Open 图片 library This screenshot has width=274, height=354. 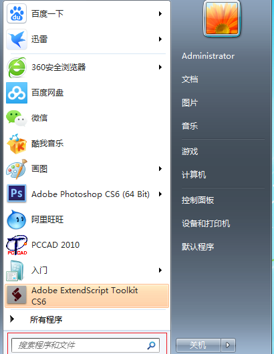[x=190, y=103]
